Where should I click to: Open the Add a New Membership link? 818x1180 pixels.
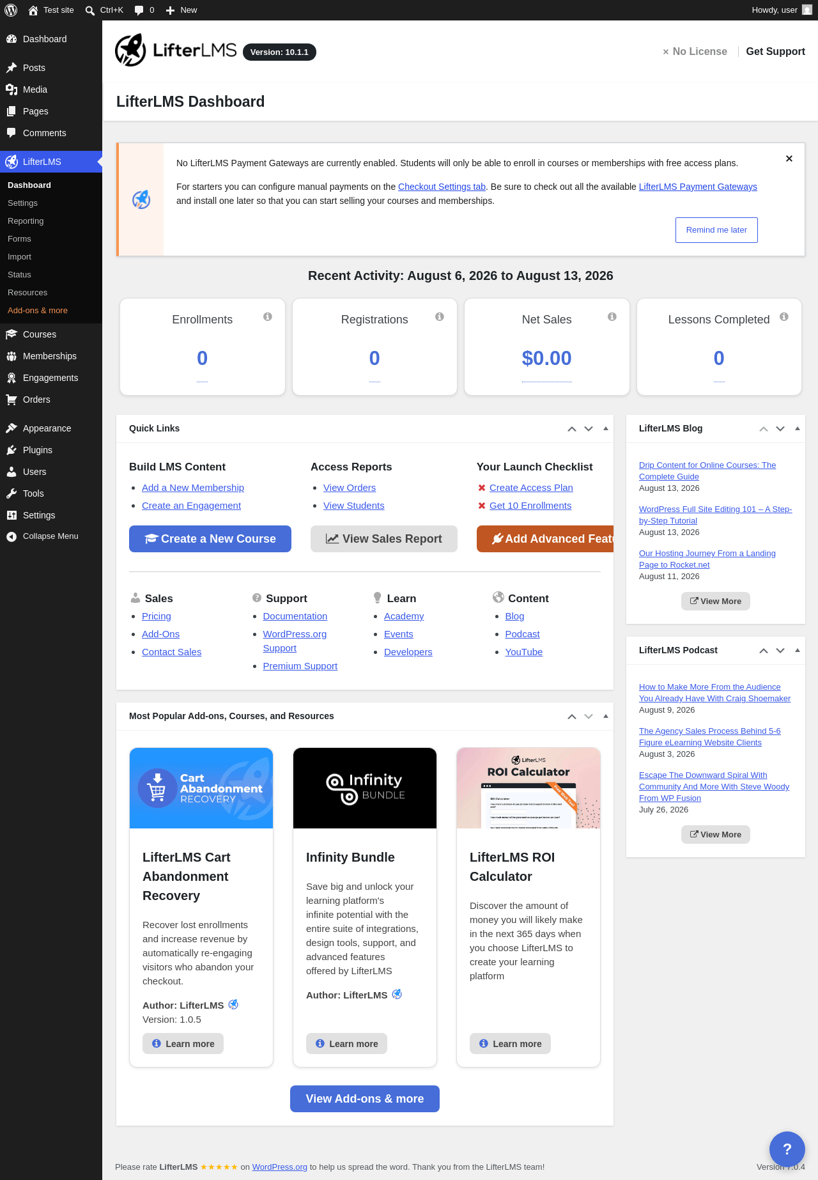pos(193,488)
